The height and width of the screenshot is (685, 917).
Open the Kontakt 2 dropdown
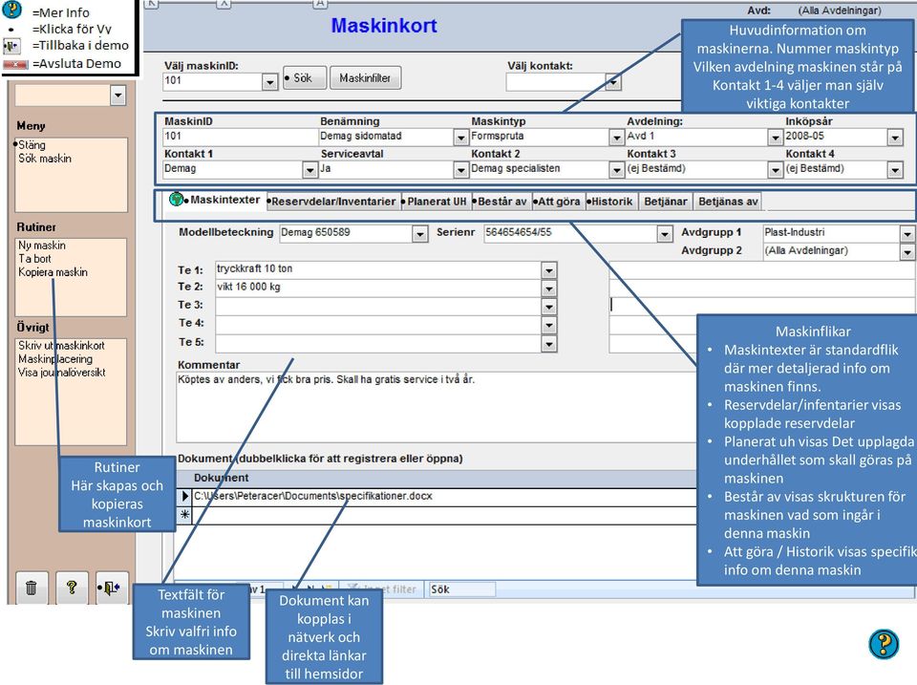click(x=616, y=170)
